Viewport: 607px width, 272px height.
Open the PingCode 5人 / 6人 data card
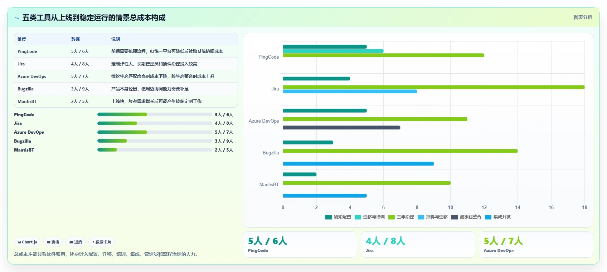[300, 244]
